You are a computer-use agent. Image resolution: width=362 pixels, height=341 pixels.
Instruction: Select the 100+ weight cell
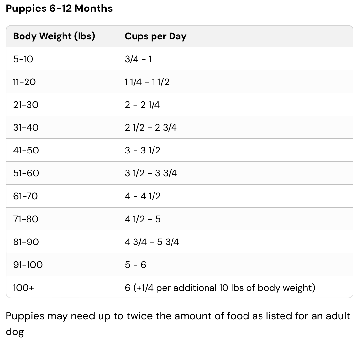pos(24,288)
